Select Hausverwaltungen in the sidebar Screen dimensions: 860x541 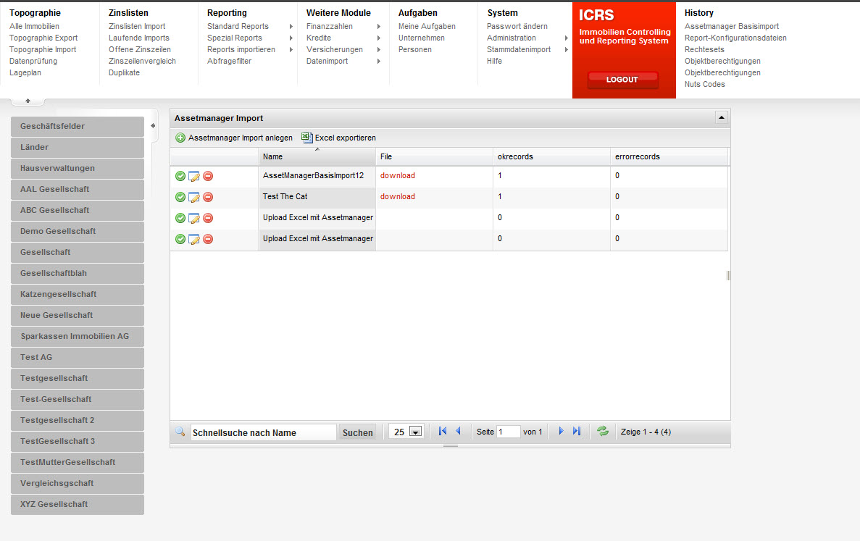click(78, 168)
